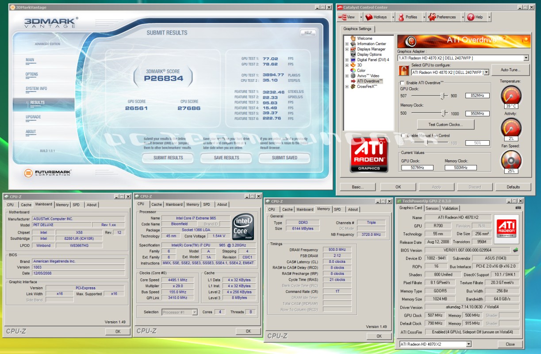Select the Color item in settings tree
The image size is (541, 354).
tap(358, 70)
